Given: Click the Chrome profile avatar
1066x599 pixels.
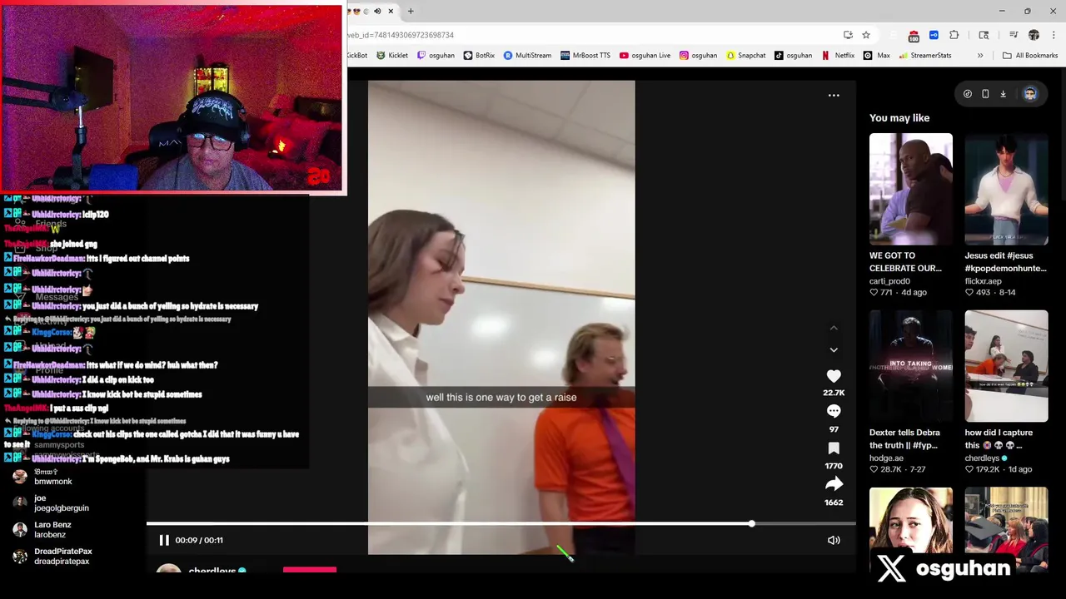Looking at the screenshot, I should coord(1034,35).
